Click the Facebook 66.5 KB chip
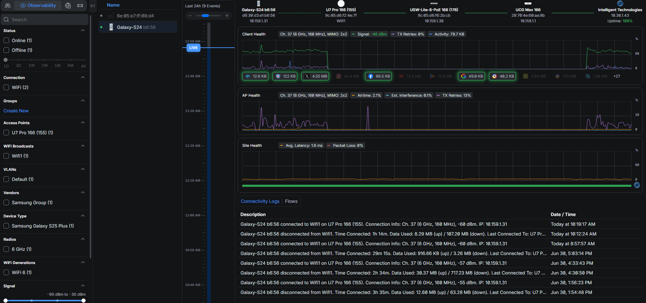646x303 pixels. 379,76
